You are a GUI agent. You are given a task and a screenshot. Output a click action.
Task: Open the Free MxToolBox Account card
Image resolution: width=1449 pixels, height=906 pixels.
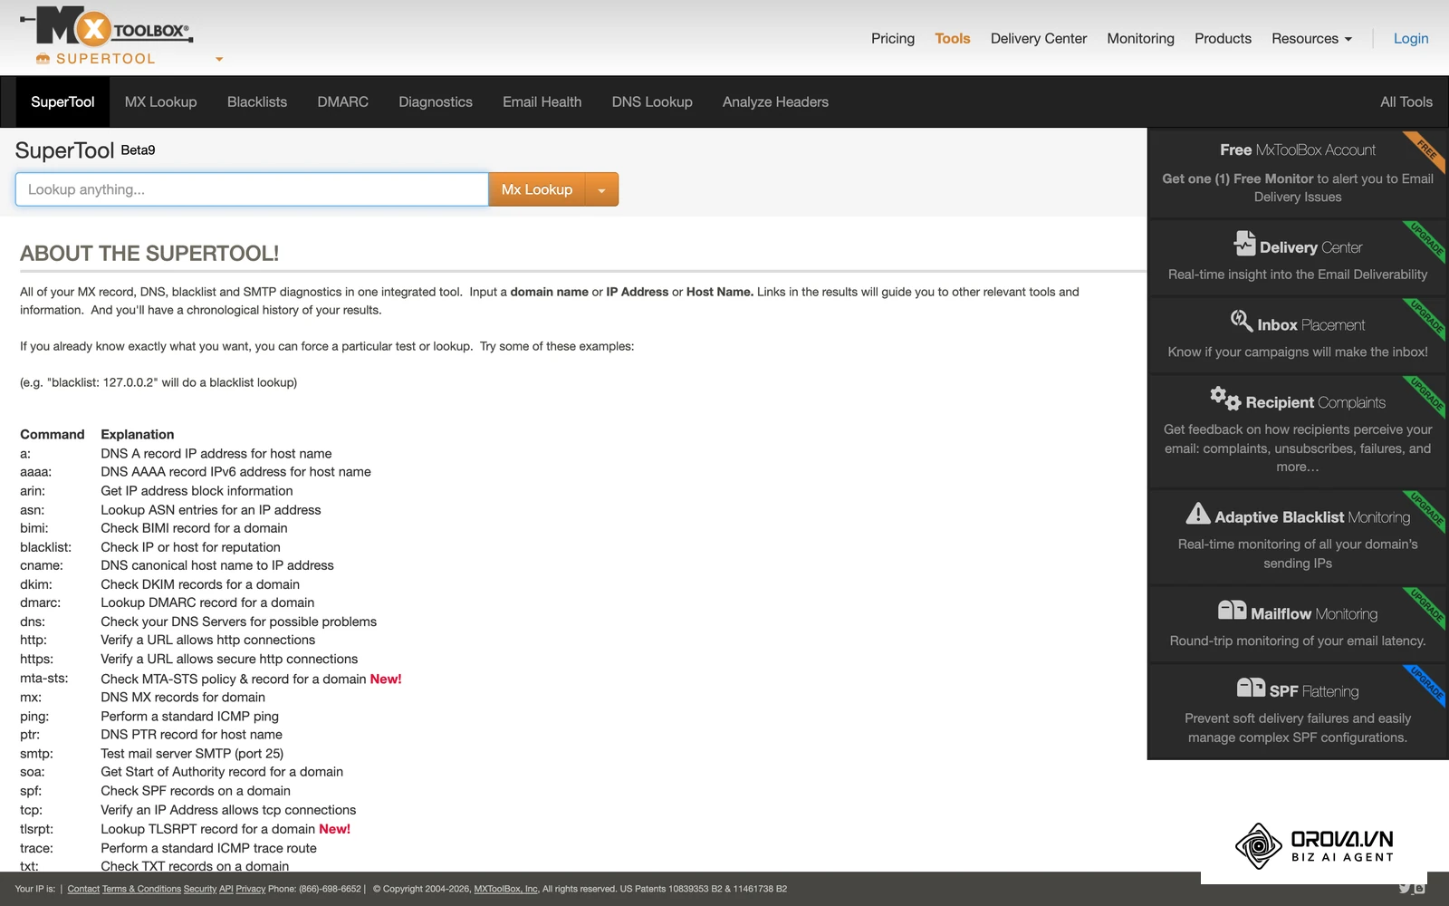pos(1297,172)
